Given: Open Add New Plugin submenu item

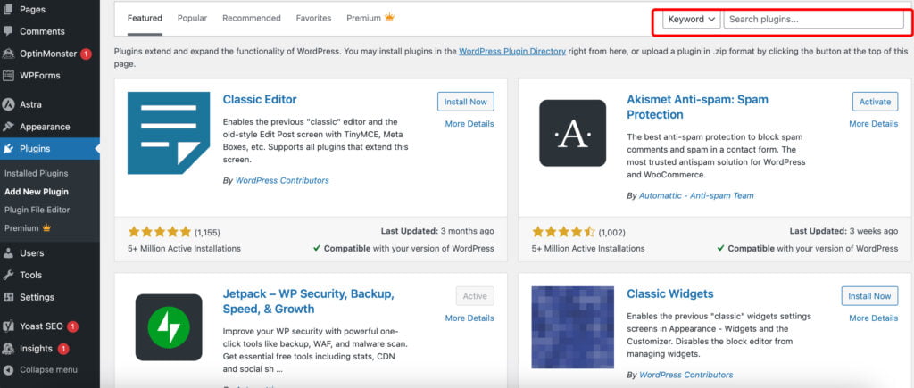Looking at the screenshot, I should tap(36, 191).
